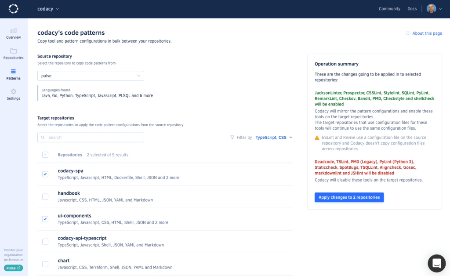Click inside the repository Search field
The height and width of the screenshot is (276, 450).
pos(91,137)
